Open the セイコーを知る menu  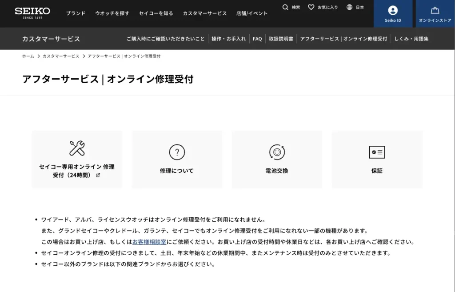click(156, 13)
